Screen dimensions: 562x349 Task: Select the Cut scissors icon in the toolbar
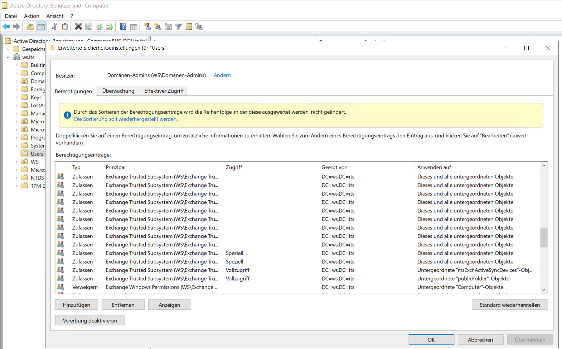(x=55, y=26)
